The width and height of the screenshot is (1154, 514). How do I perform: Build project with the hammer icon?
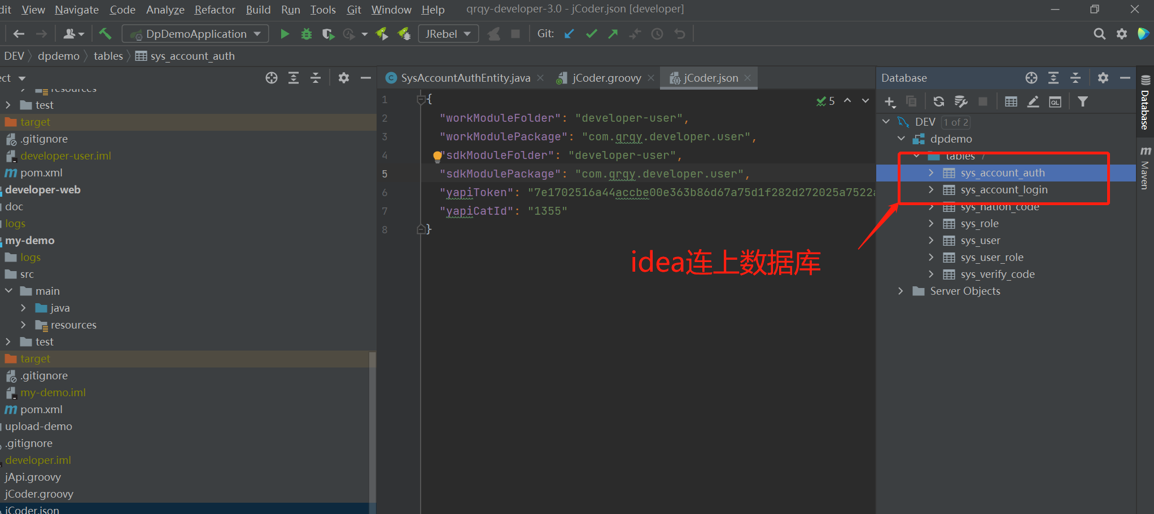(105, 34)
